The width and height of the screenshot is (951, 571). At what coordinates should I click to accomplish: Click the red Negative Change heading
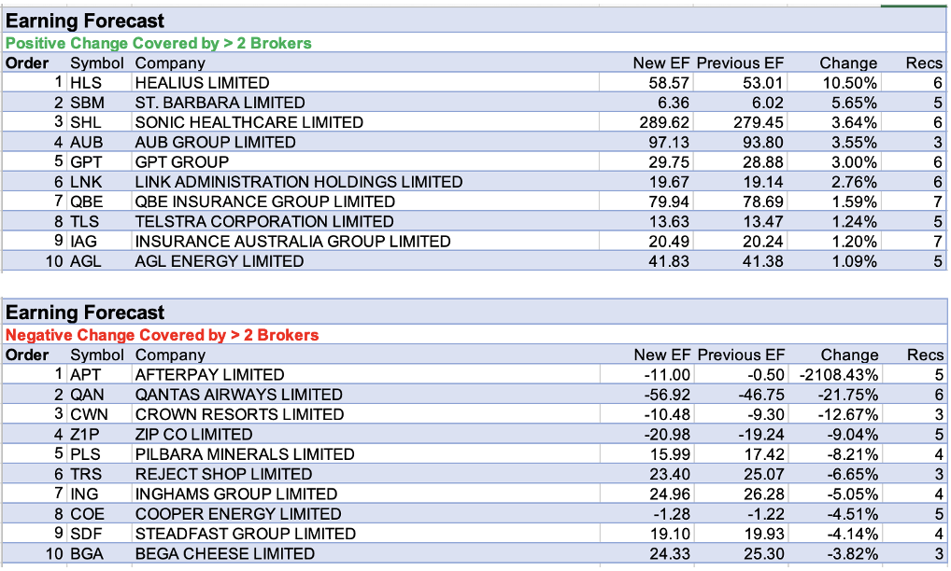tap(162, 335)
